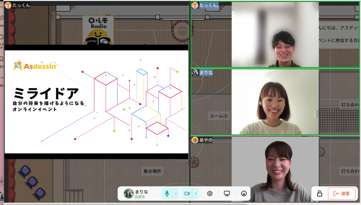Click あやの's avatar icon on her video
Image resolution: width=361 pixels, height=205 pixels.
(x=195, y=140)
